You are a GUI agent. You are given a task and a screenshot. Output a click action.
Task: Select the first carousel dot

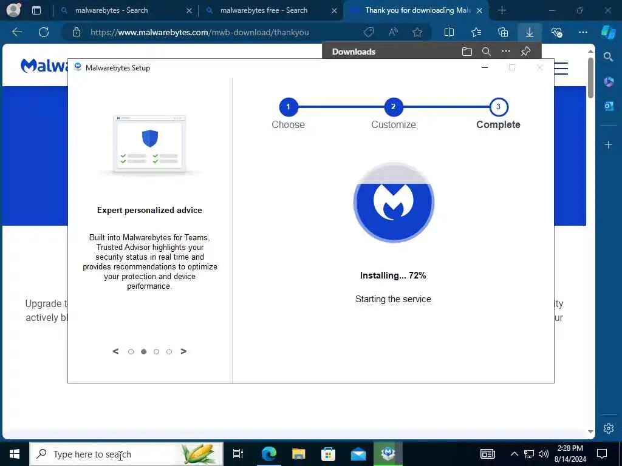pos(131,351)
